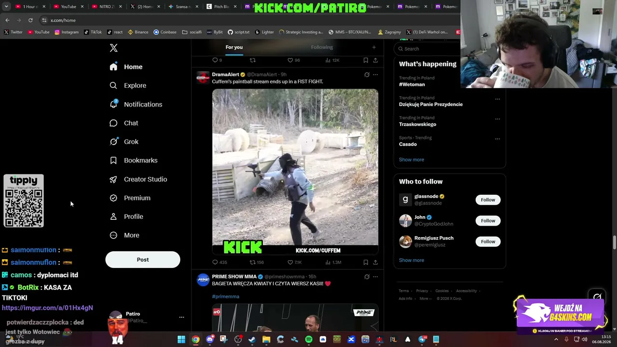Follow John @CryptoGodJohn

[488, 221]
